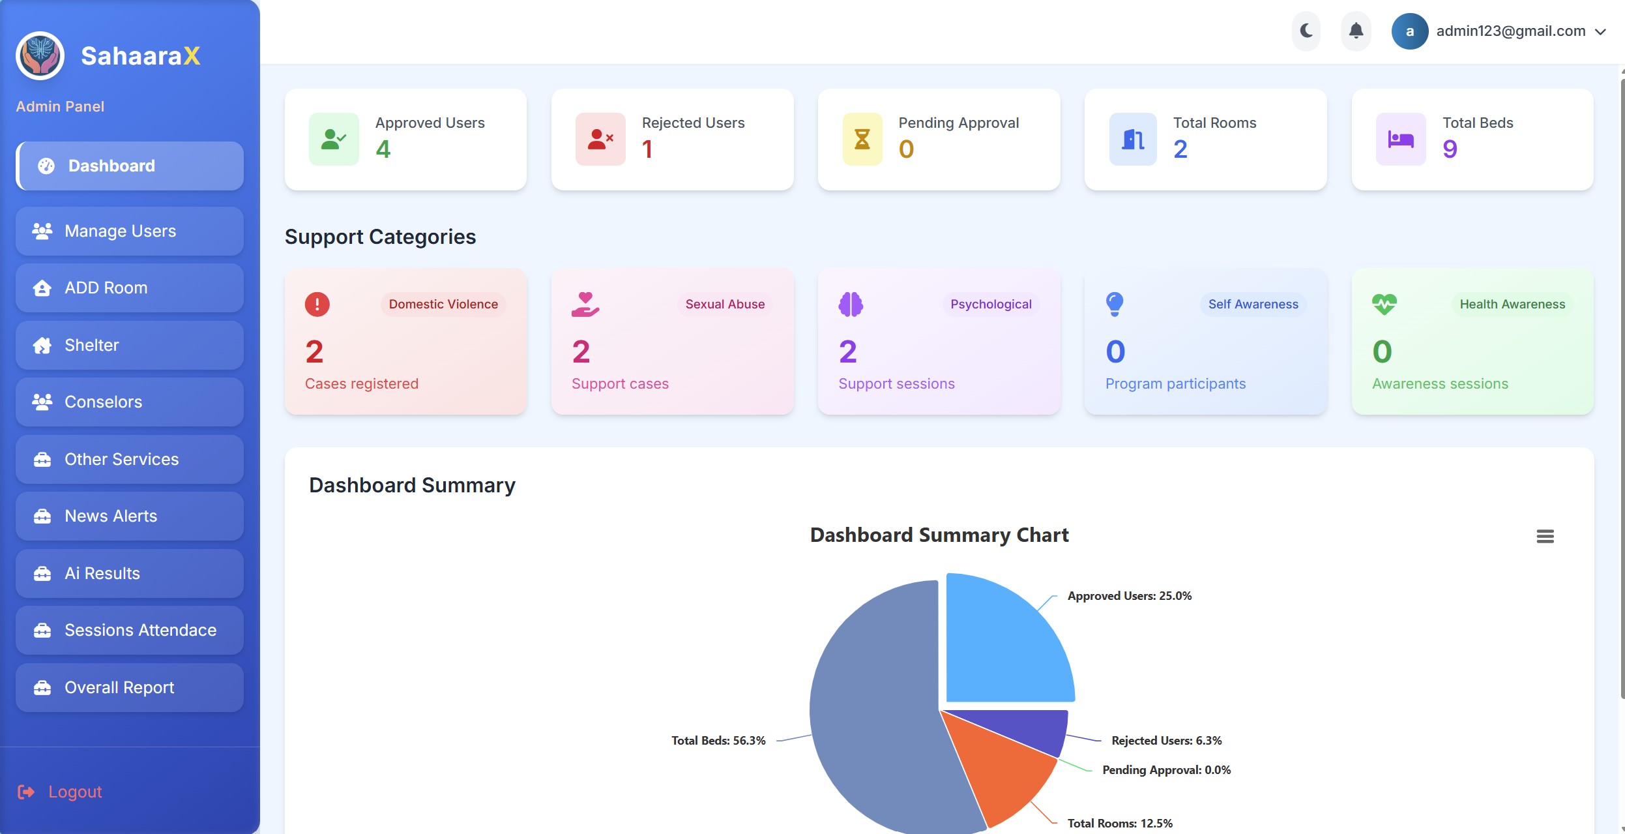Viewport: 1625px width, 834px height.
Task: Open the chart export hamburger menu
Action: (1545, 535)
